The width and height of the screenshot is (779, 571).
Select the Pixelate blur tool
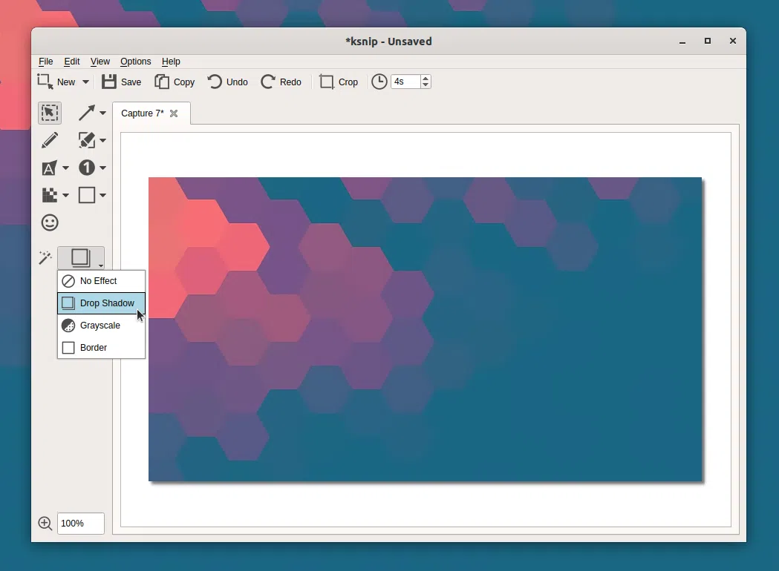click(49, 195)
